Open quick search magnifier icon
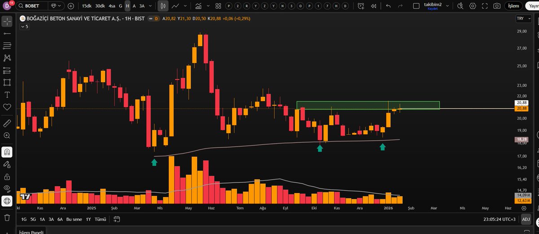 click(x=459, y=6)
